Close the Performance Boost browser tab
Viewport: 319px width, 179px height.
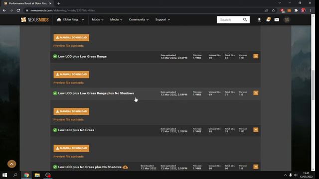coord(50,3)
